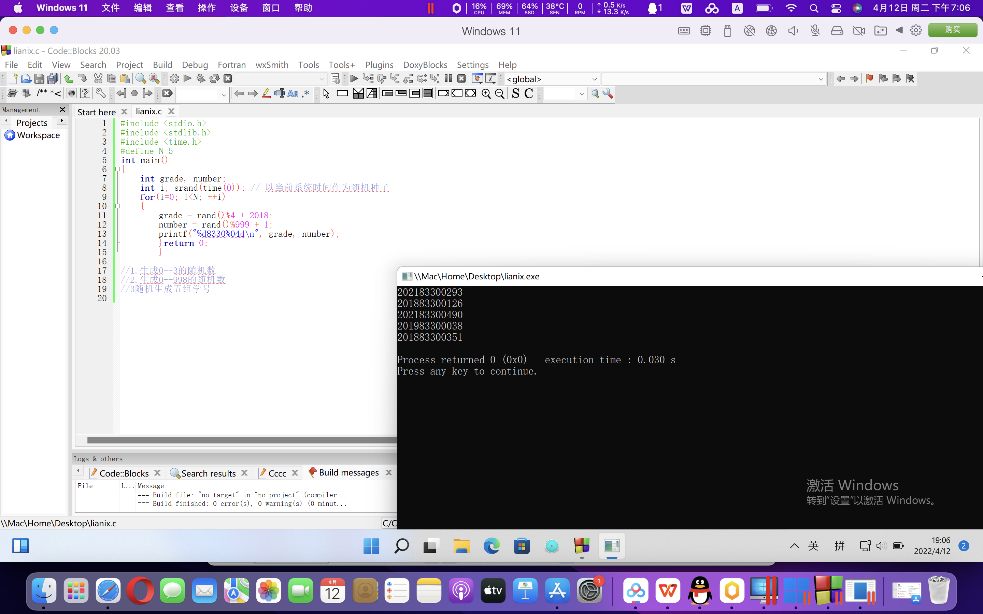Click the Find magnifier icon
This screenshot has height=614, width=983.
(141, 79)
